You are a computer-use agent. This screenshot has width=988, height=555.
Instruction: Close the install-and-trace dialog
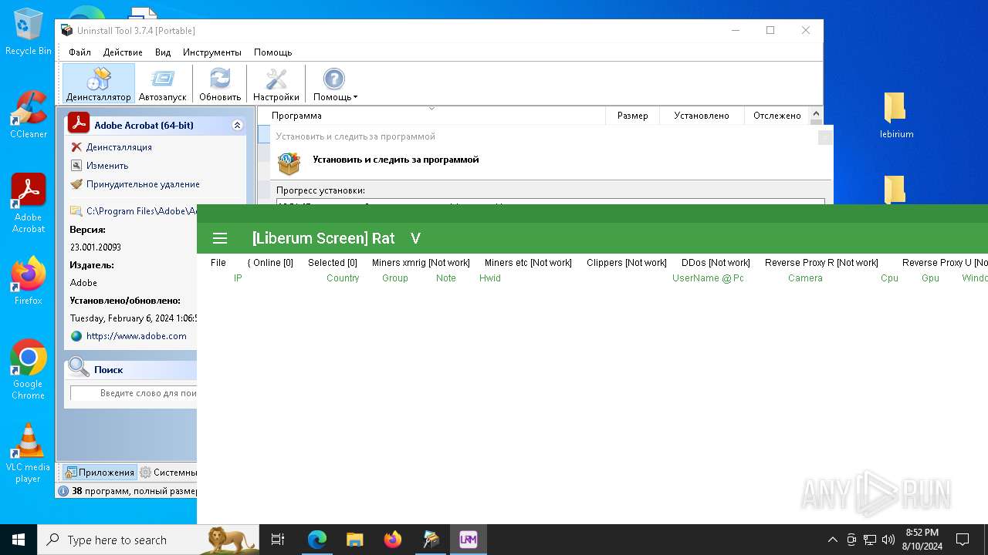coord(825,136)
